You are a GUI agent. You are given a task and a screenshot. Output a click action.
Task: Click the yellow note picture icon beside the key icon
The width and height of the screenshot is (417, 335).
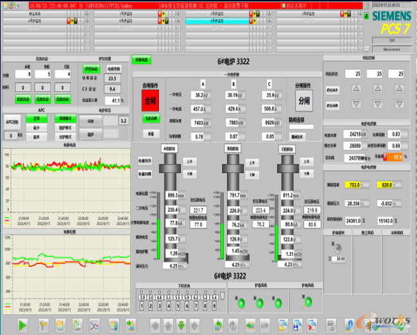tap(60, 325)
